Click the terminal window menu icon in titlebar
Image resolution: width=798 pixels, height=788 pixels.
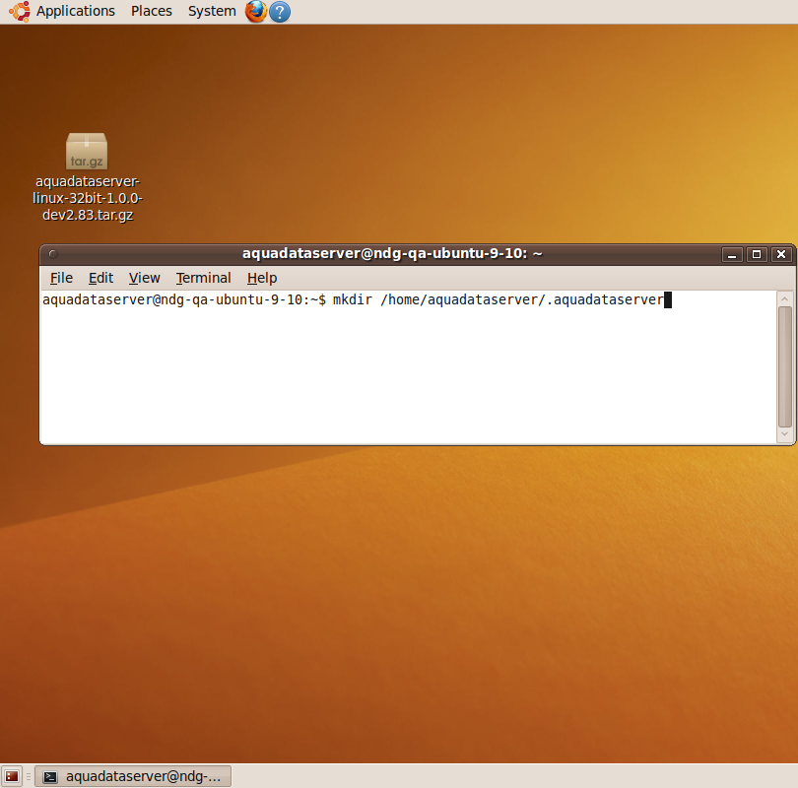pos(53,254)
